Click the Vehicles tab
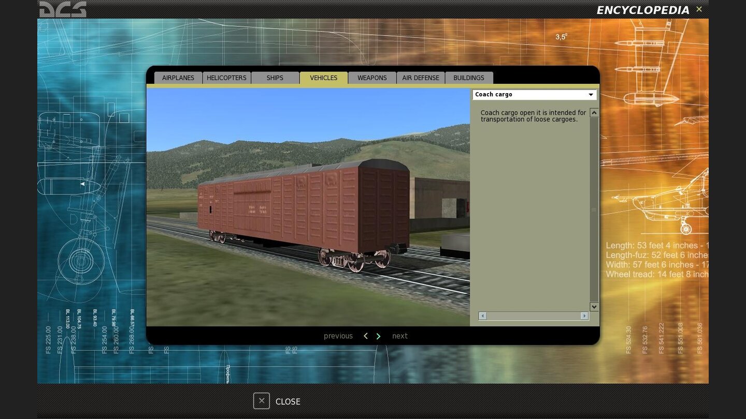 pyautogui.click(x=324, y=78)
